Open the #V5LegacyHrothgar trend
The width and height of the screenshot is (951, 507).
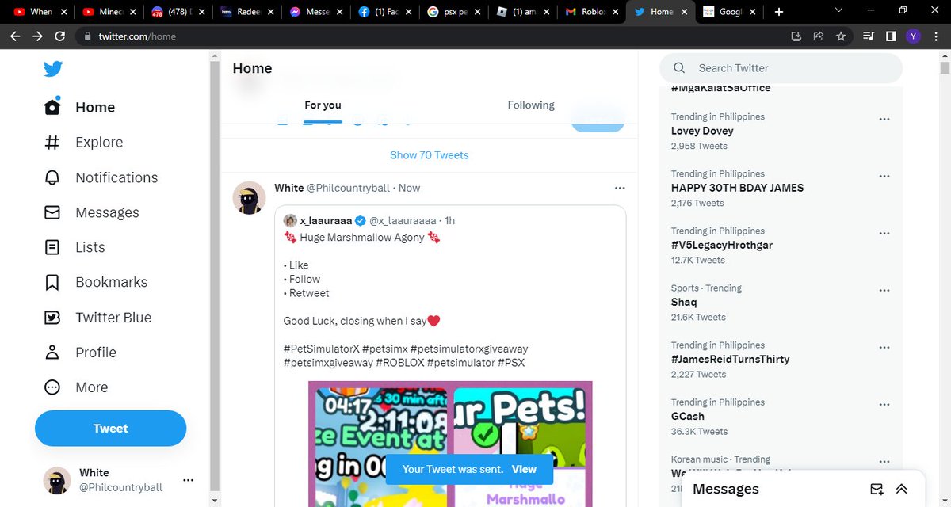722,245
